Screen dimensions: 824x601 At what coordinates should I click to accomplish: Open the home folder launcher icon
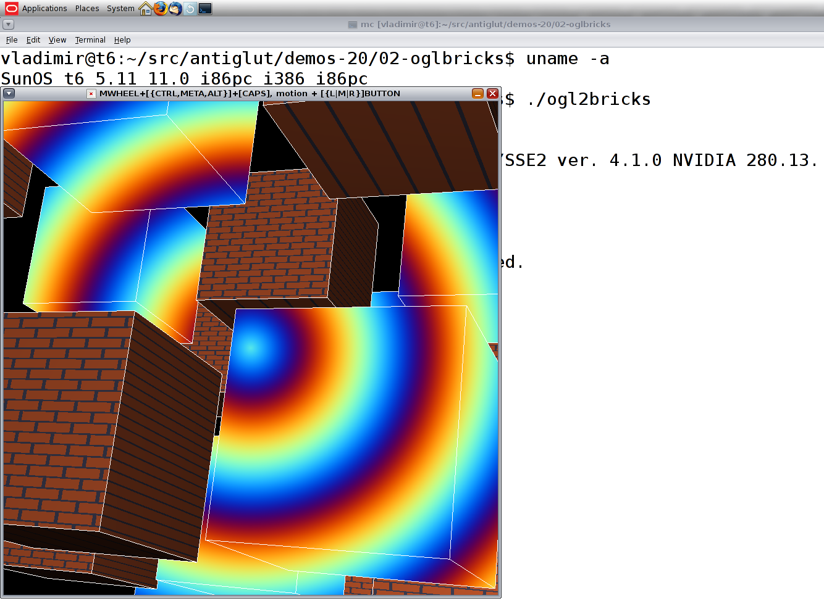tap(146, 9)
